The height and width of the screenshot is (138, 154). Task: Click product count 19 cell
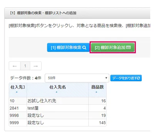coord(97,115)
